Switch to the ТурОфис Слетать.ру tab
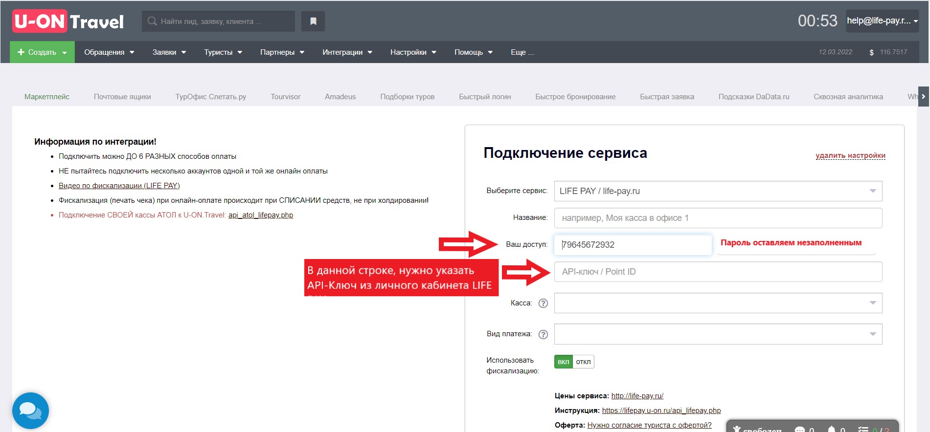This screenshot has width=930, height=432. pos(211,97)
